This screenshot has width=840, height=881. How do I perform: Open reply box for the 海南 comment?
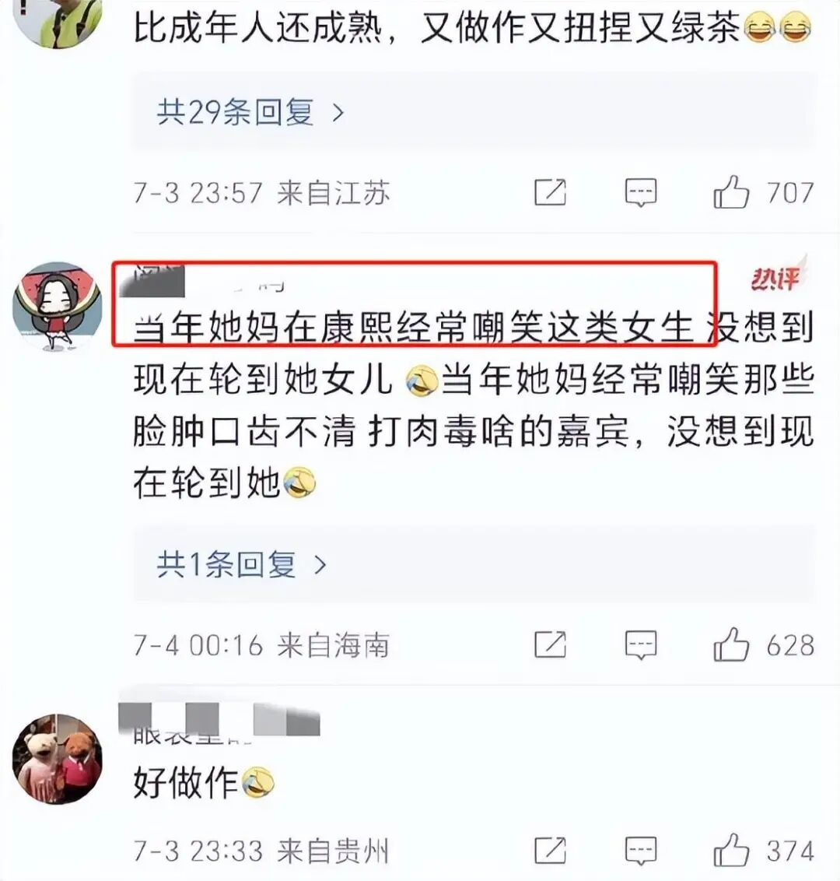tap(641, 644)
